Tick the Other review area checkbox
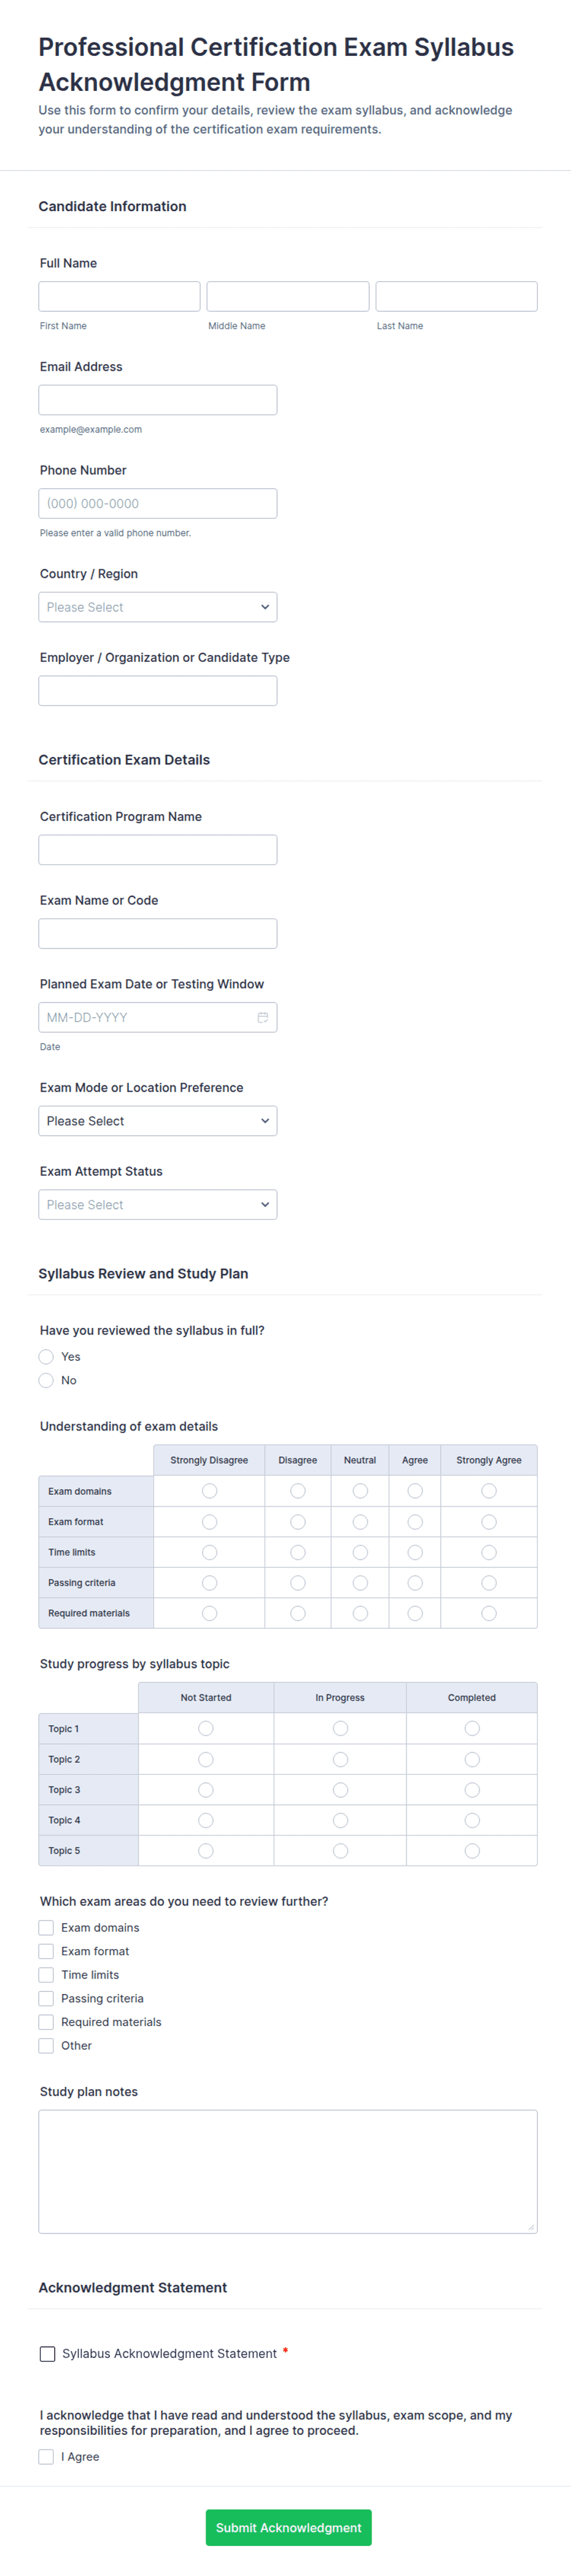The width and height of the screenshot is (571, 2576). (x=46, y=2046)
